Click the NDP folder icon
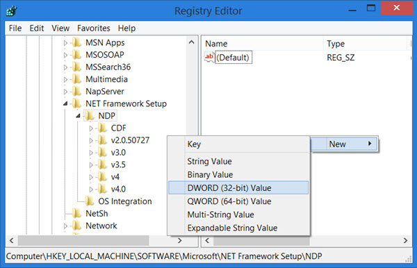Image resolution: width=417 pixels, height=268 pixels. [x=90, y=115]
